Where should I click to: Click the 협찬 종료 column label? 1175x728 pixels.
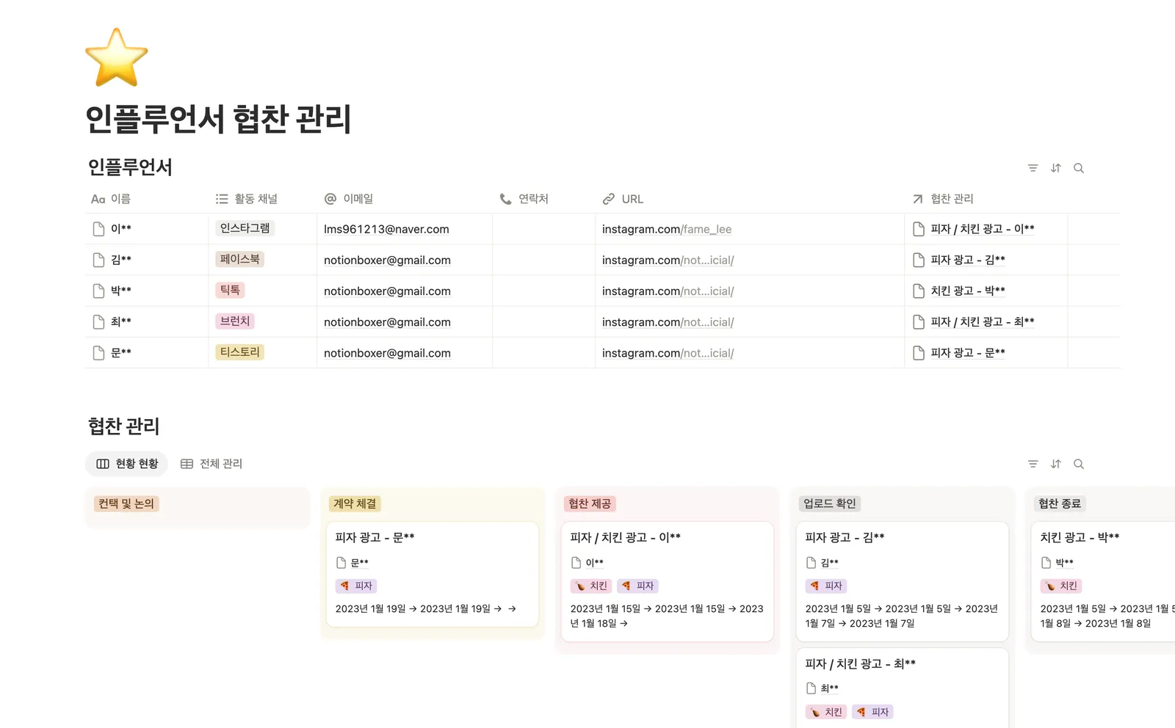(x=1060, y=503)
